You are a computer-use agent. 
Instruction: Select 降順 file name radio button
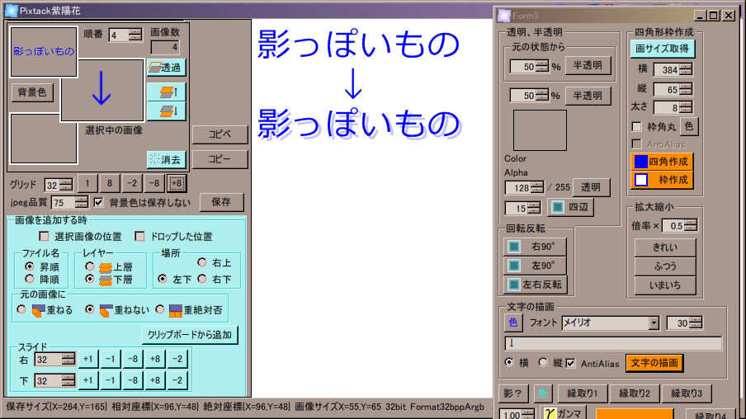pos(30,279)
